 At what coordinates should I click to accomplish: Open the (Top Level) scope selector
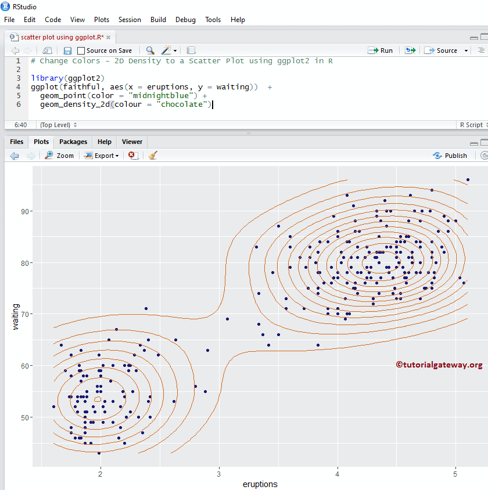(x=58, y=125)
